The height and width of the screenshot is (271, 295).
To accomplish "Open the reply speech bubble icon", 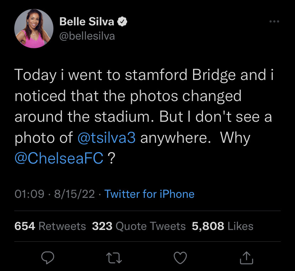I will 46,258.
